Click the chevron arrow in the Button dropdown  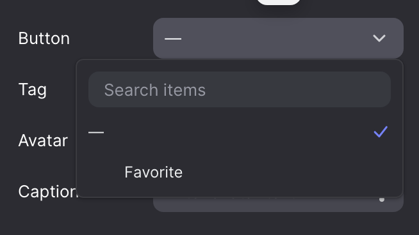pyautogui.click(x=379, y=38)
